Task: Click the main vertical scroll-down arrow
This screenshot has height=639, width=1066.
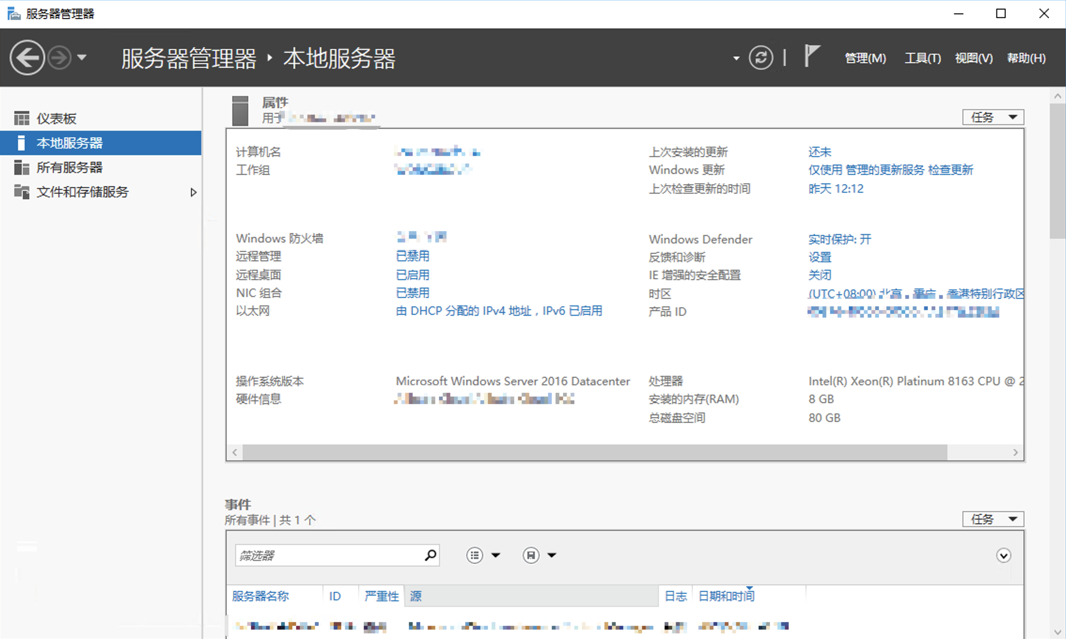Action: 1058,632
